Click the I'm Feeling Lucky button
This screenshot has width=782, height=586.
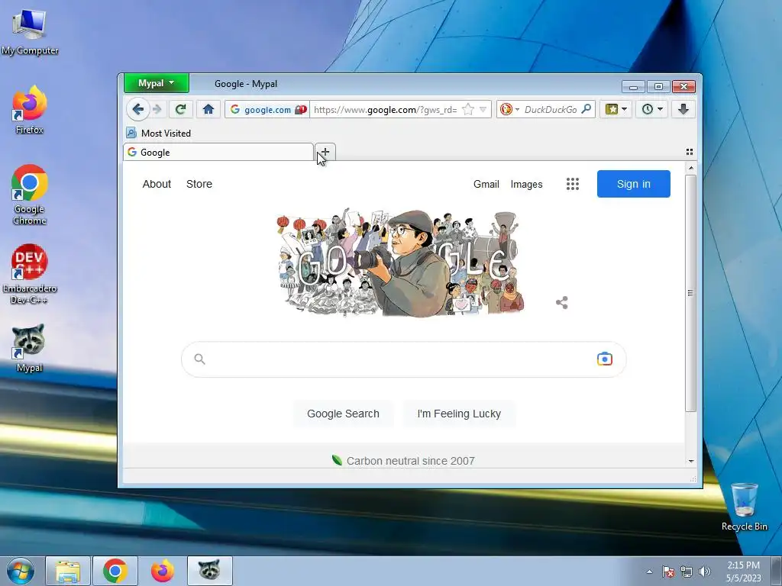[x=459, y=414]
